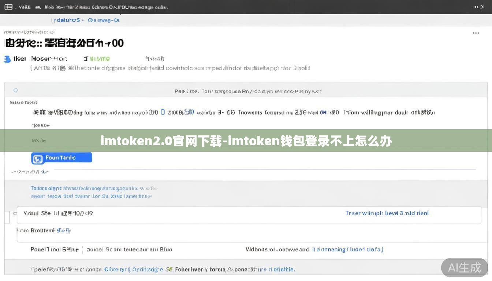Open the page's three-dot options below title bar
492x281 pixels.
click(x=476, y=33)
